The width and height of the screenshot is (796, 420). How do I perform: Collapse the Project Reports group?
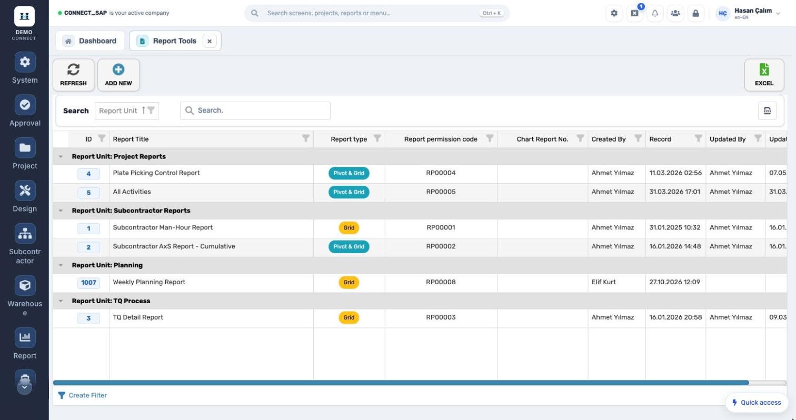click(x=61, y=156)
